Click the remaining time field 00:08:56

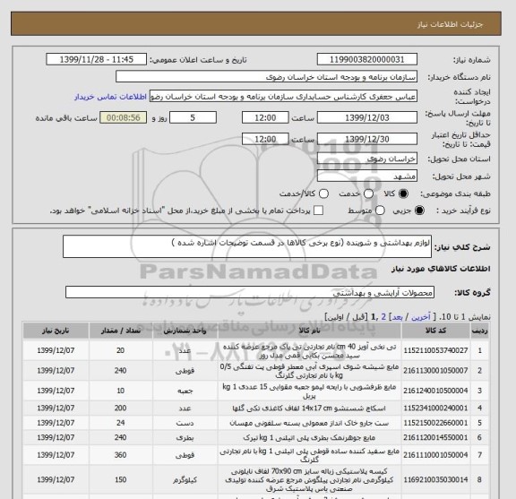(124, 118)
